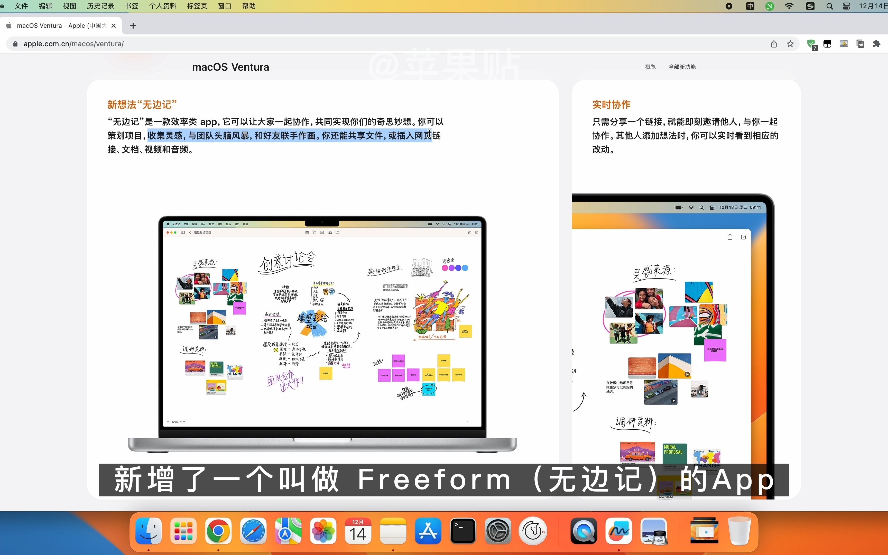
Task: Open the 书签 menu
Action: [x=132, y=6]
